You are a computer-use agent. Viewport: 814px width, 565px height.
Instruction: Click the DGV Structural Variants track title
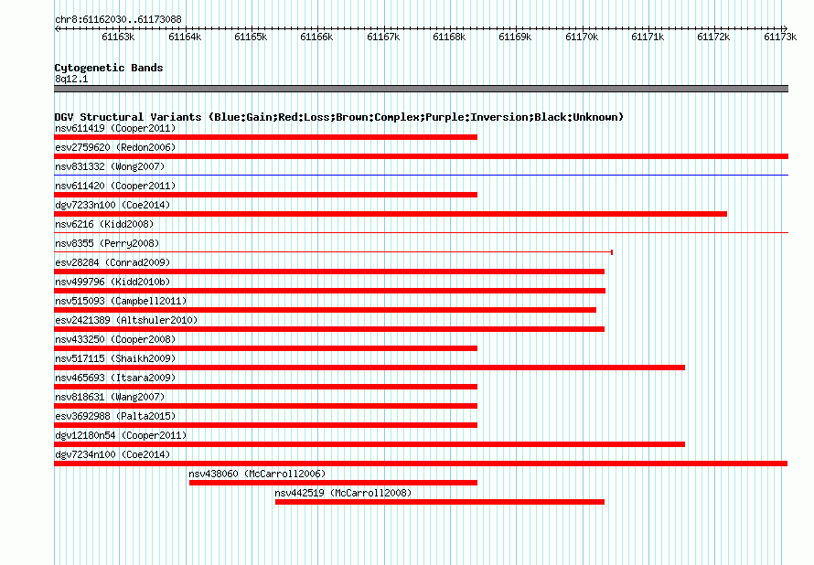click(x=339, y=117)
